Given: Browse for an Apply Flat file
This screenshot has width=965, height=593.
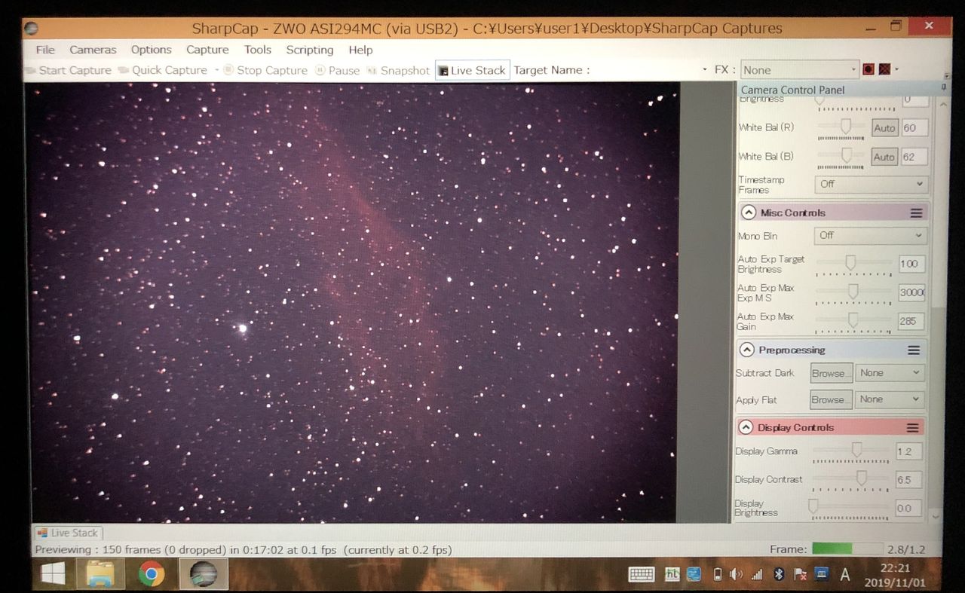Looking at the screenshot, I should (831, 399).
